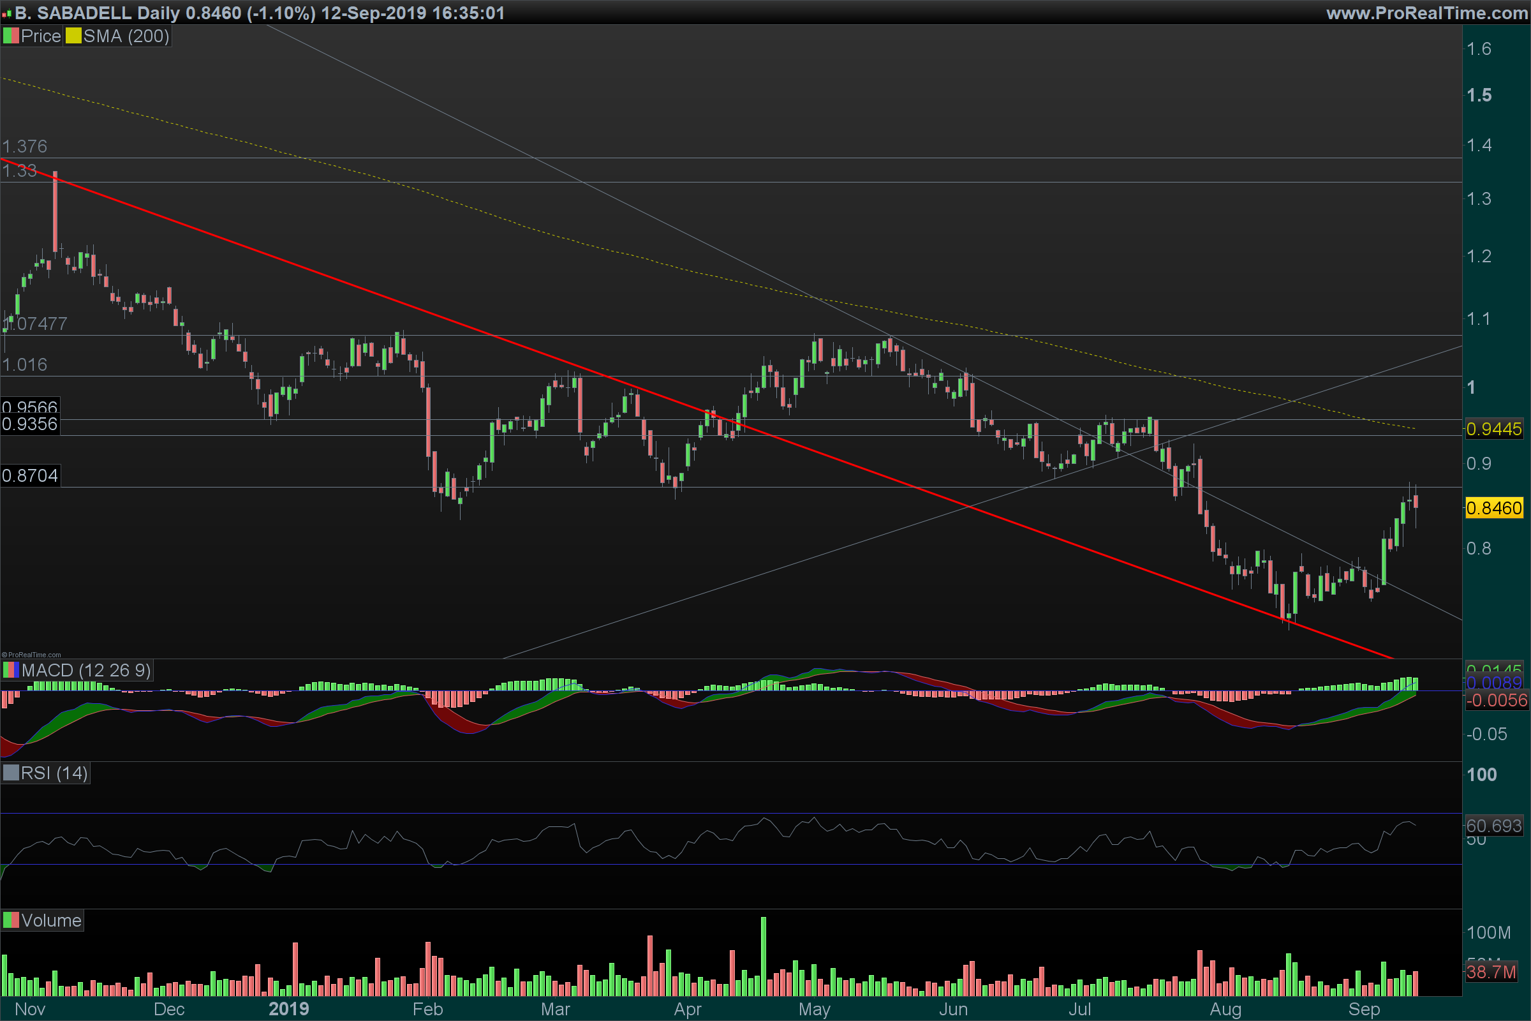Select the Volume indicator label
1531x1021 pixels.
point(51,920)
